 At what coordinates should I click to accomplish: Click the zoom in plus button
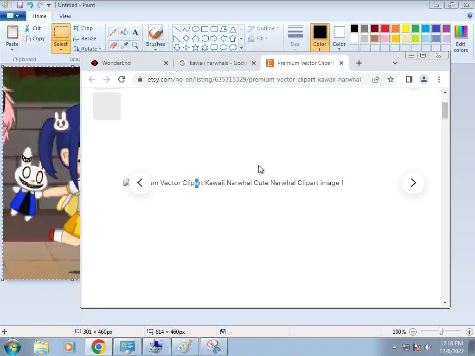pos(469,332)
